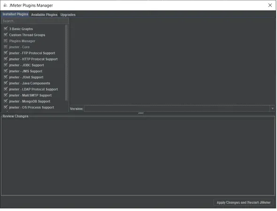Click Apply Changes and Restart JMeter
This screenshot has height=211, width=277.
coord(244,203)
